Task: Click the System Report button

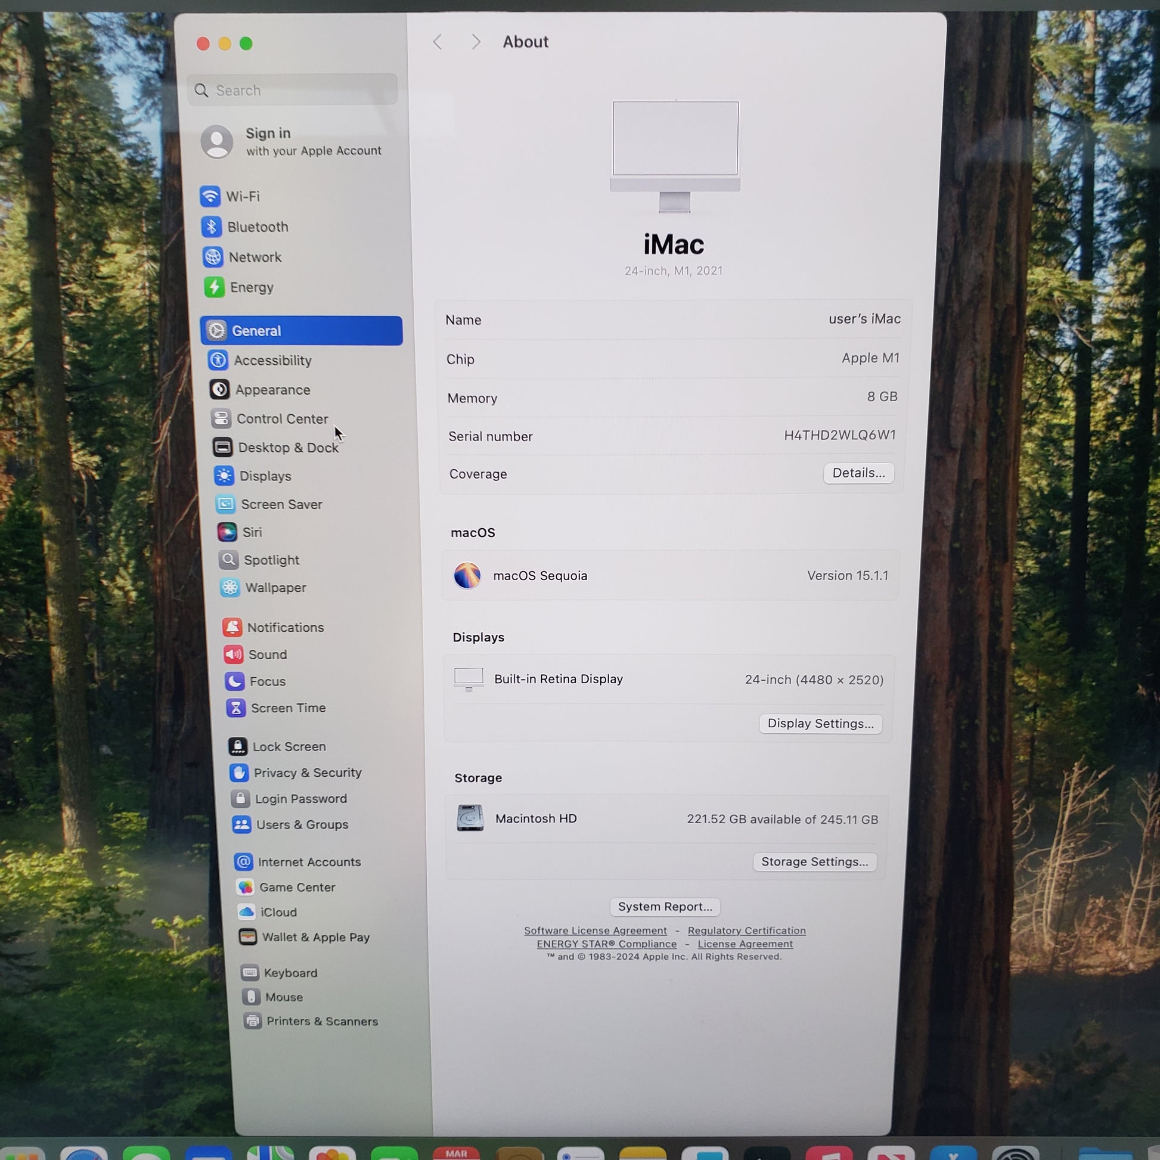Action: (665, 907)
